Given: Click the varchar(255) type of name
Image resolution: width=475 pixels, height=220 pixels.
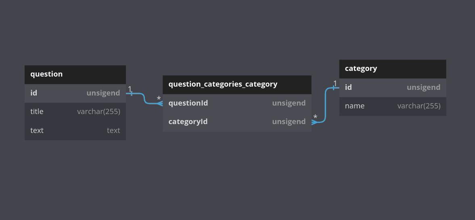Looking at the screenshot, I should (419, 106).
